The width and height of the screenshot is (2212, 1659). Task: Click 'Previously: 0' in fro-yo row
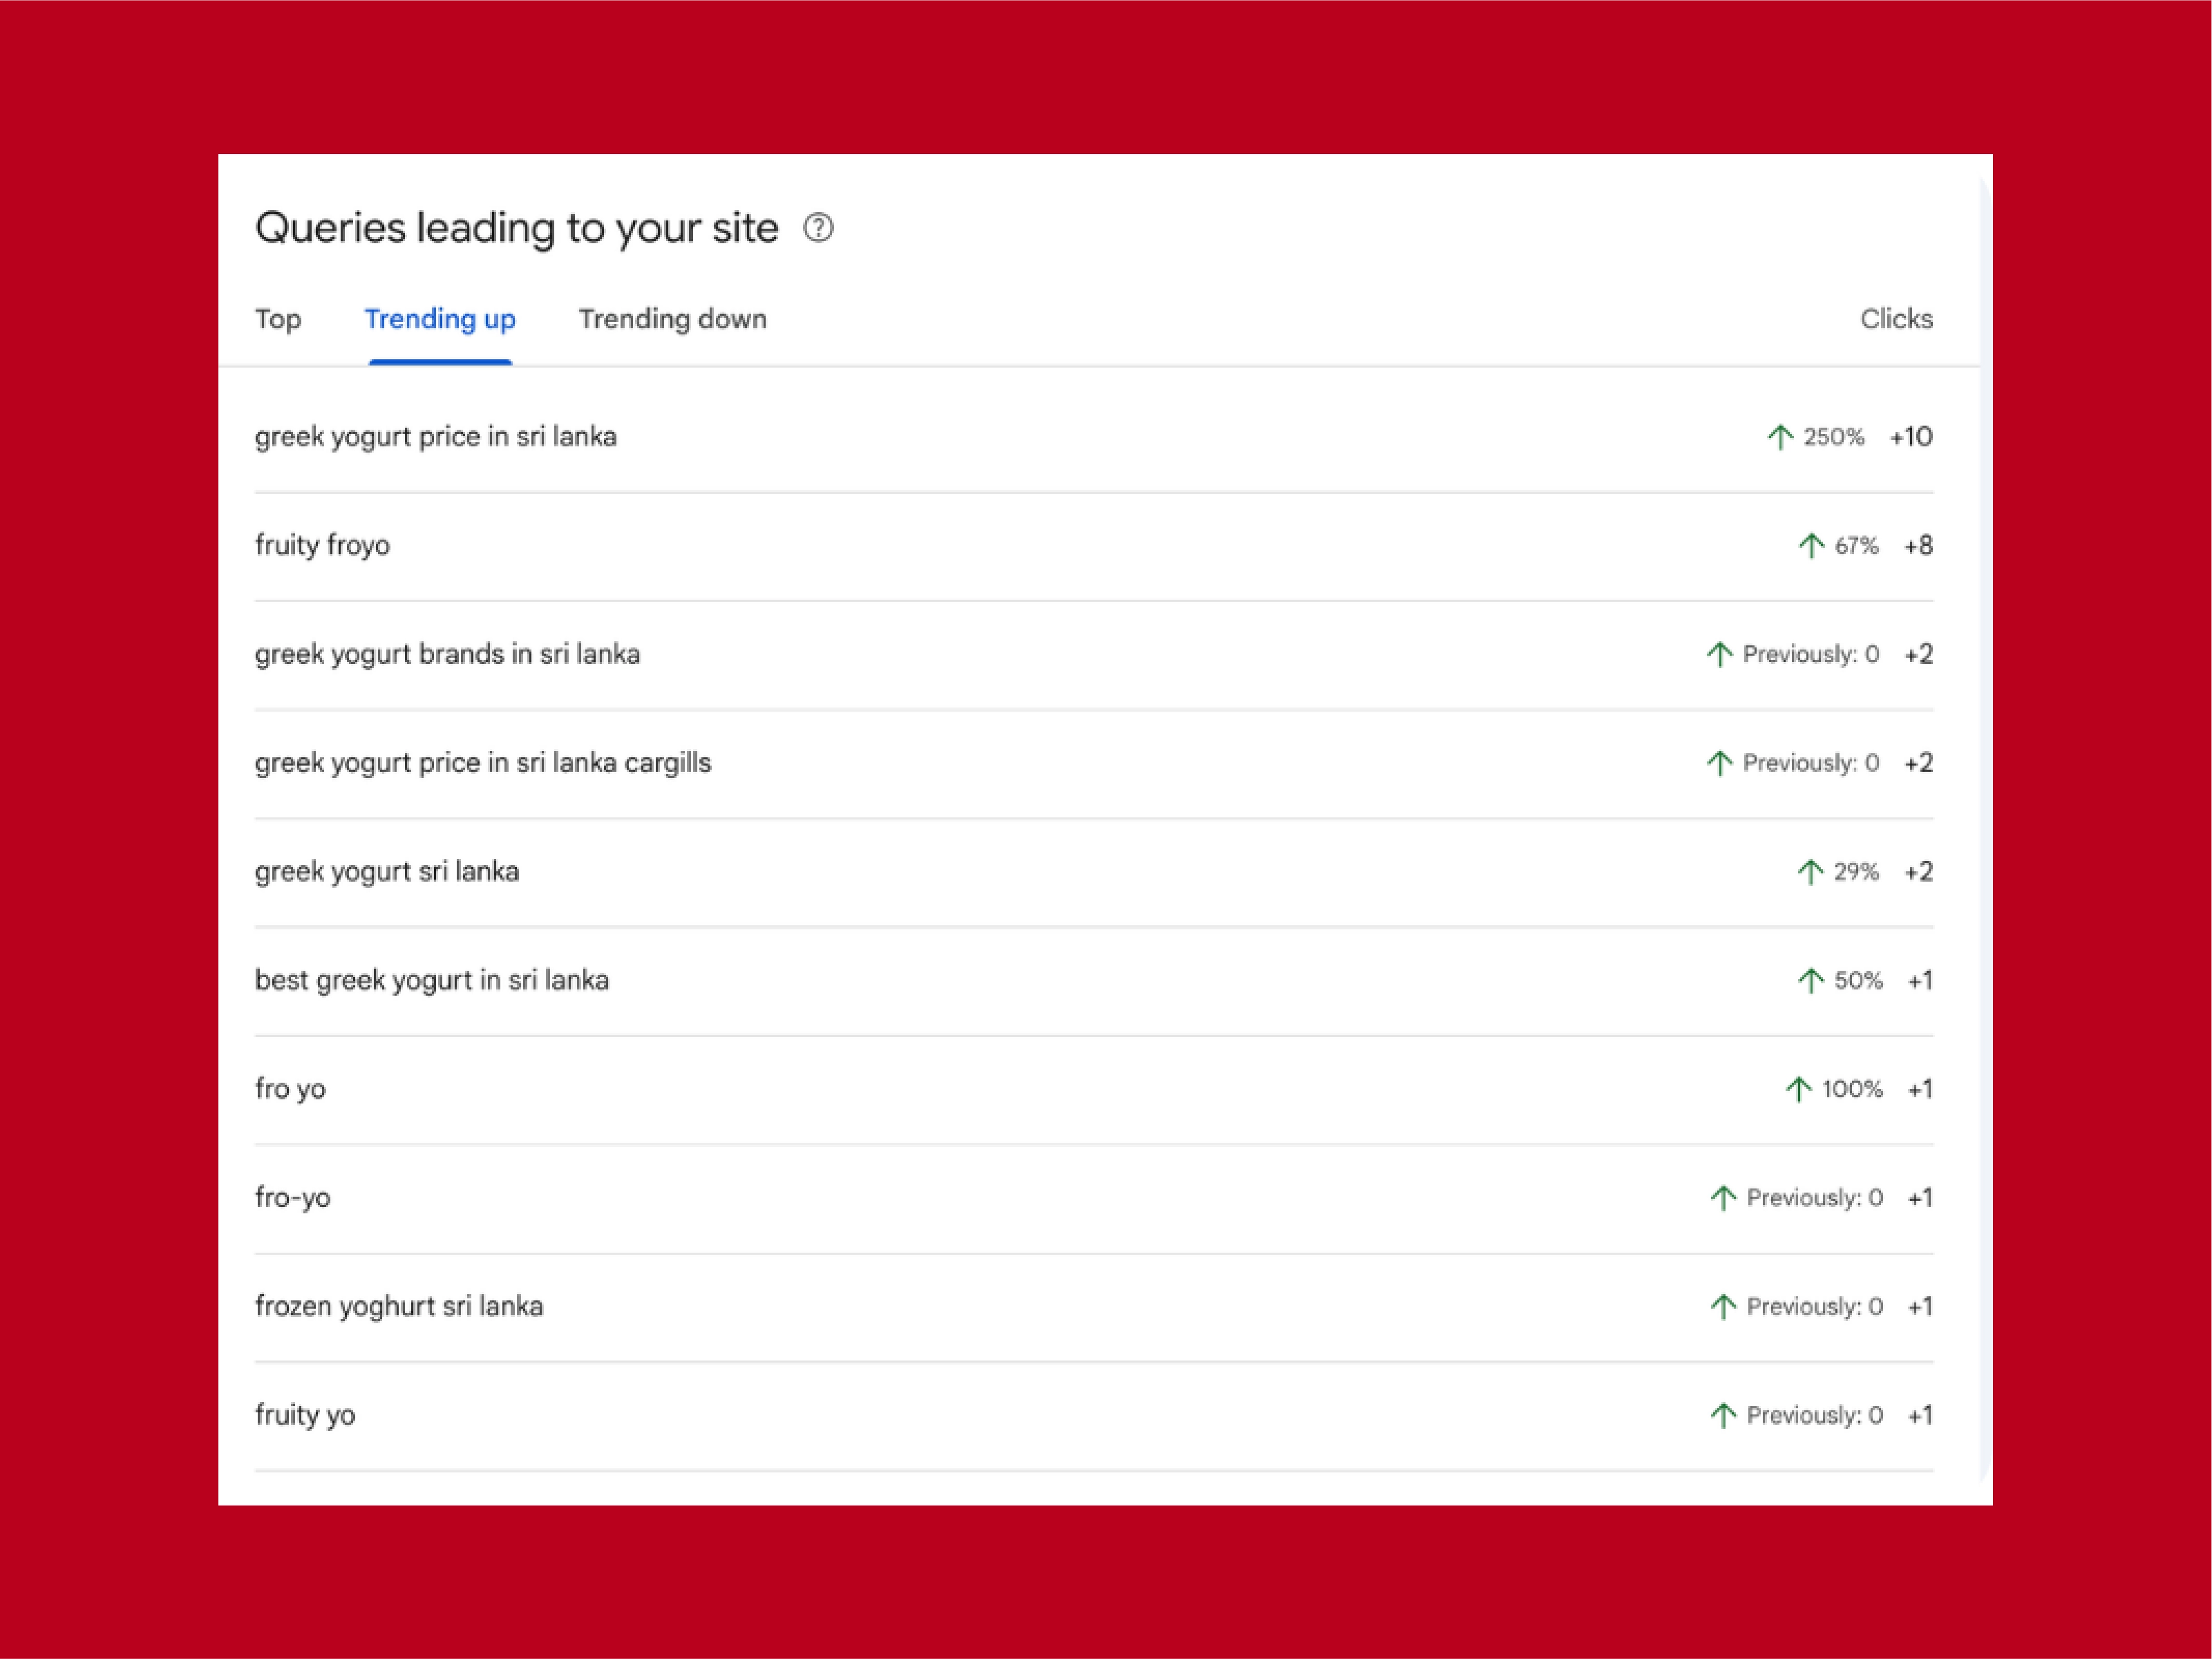(1814, 1198)
